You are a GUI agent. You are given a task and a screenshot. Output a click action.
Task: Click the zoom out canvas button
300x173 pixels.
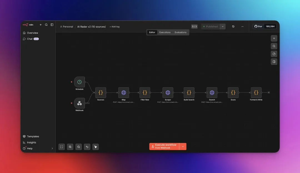(x=79, y=147)
